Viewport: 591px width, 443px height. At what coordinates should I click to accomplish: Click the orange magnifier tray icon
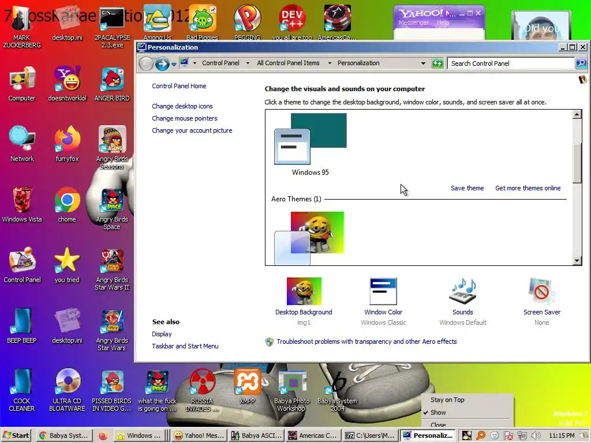click(481, 436)
